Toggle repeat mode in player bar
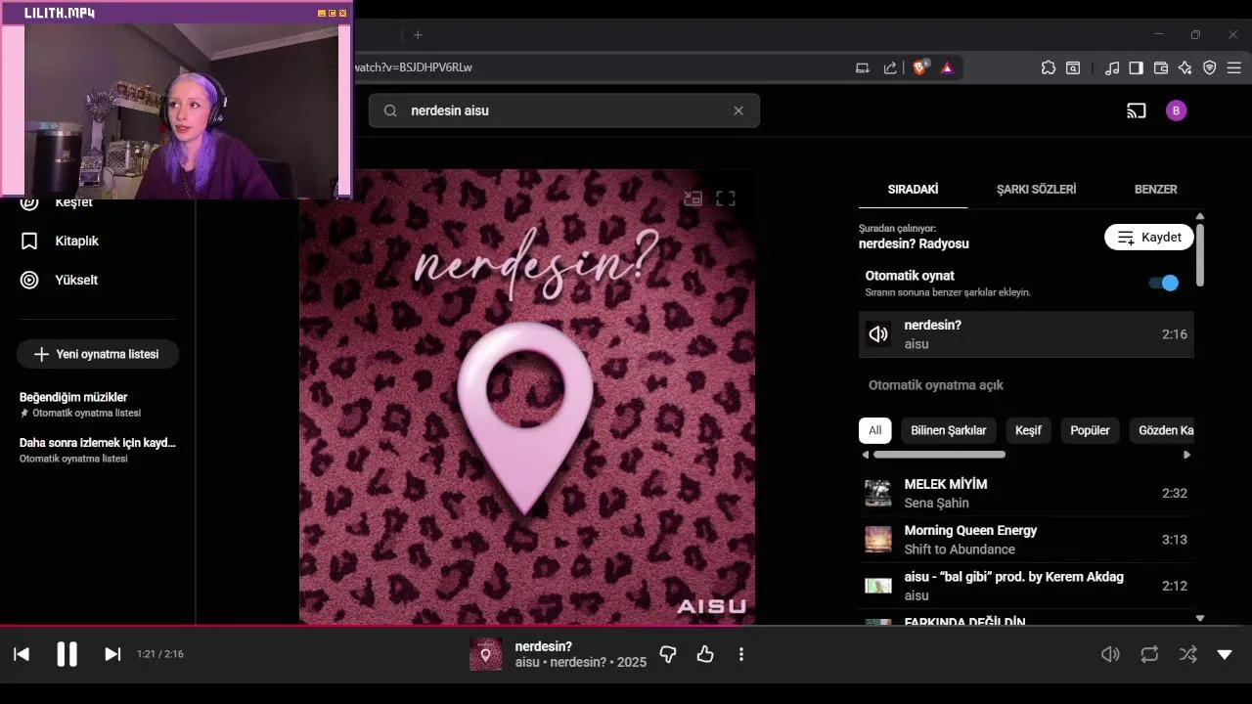This screenshot has width=1252, height=704. [1149, 654]
